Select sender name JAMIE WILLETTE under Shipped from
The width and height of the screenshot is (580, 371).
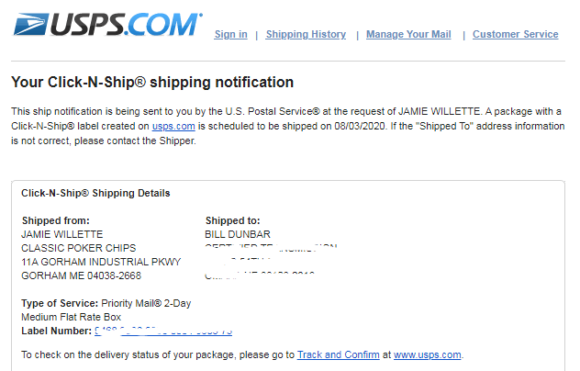[62, 234]
